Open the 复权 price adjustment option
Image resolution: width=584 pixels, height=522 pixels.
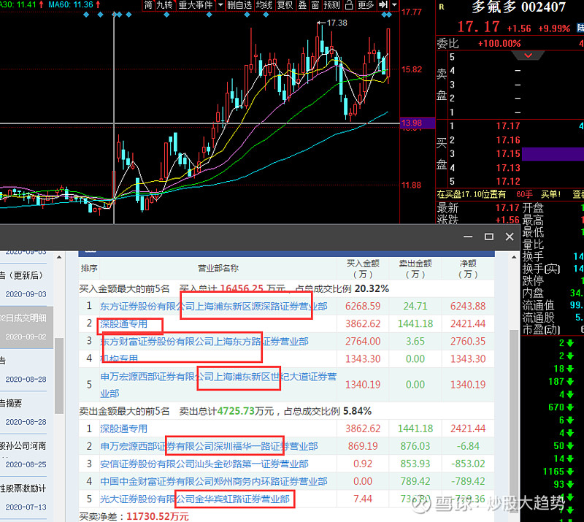coord(285,5)
